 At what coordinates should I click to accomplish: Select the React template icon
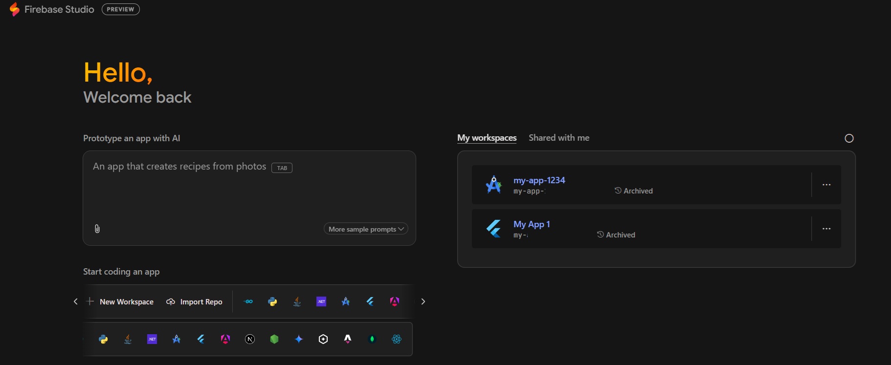point(397,339)
